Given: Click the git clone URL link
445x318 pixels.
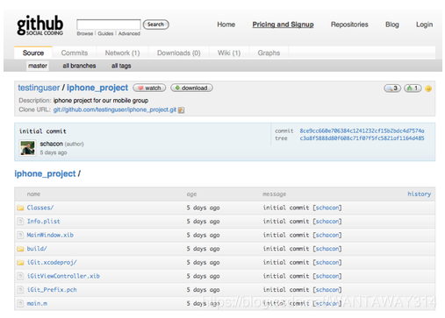Looking at the screenshot, I should pos(115,110).
